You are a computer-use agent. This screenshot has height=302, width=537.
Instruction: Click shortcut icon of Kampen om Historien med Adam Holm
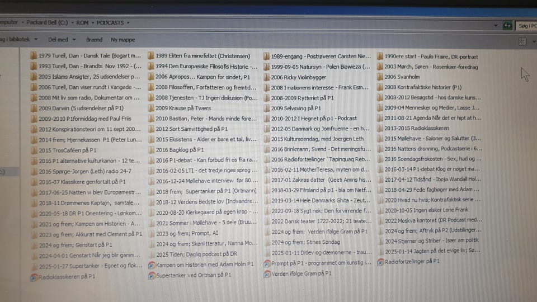[152, 265]
